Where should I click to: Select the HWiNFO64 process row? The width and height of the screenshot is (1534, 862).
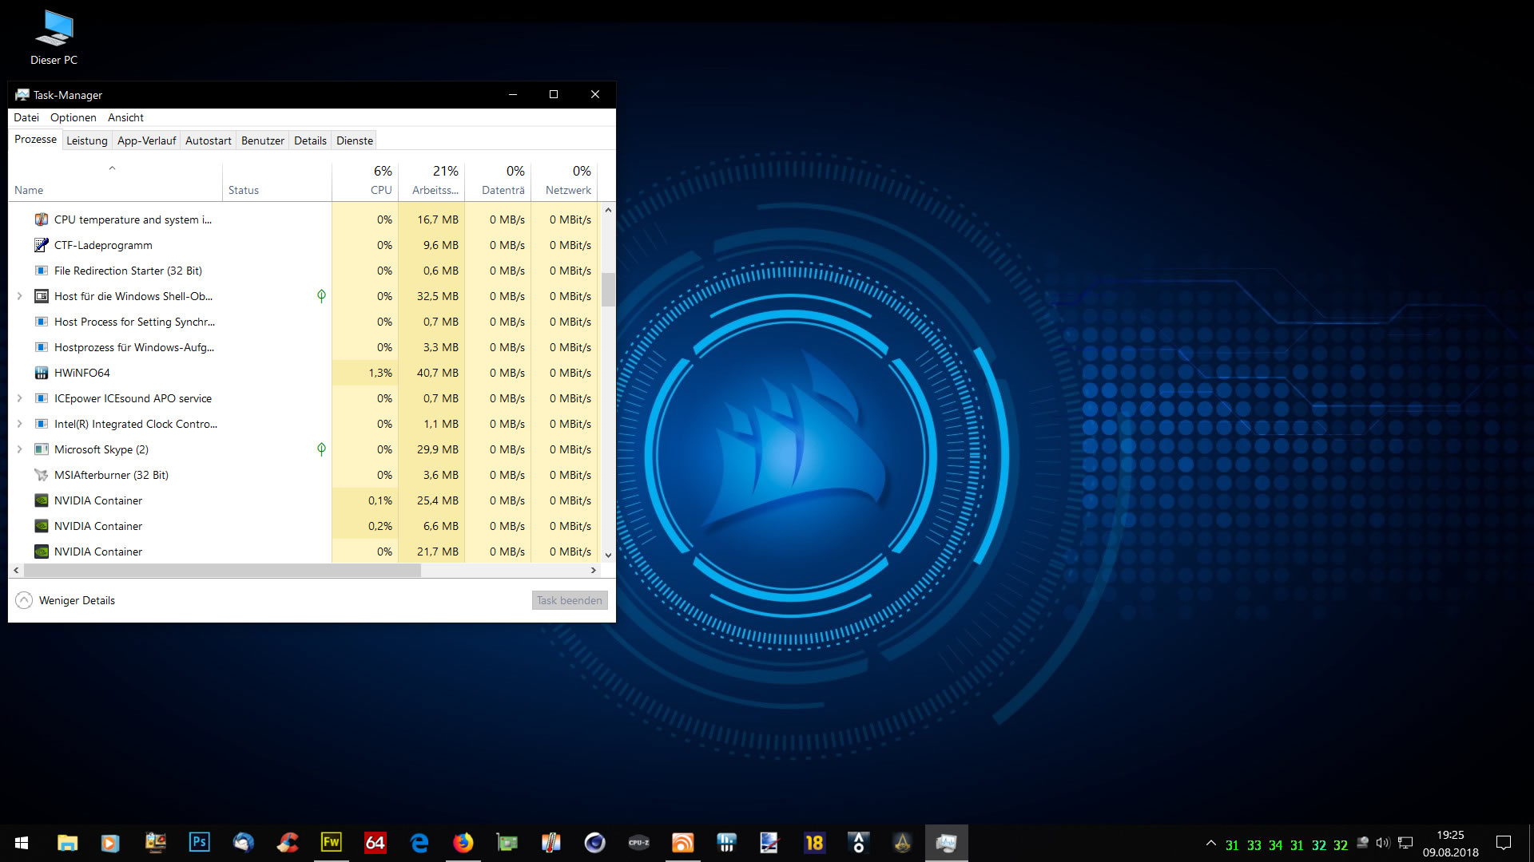pyautogui.click(x=304, y=373)
